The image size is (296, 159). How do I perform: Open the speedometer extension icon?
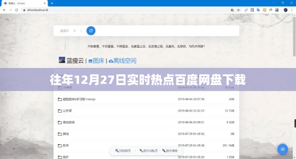tap(271, 10)
